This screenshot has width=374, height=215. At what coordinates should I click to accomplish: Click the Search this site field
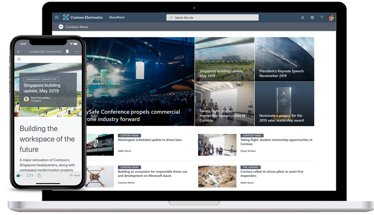click(x=212, y=17)
